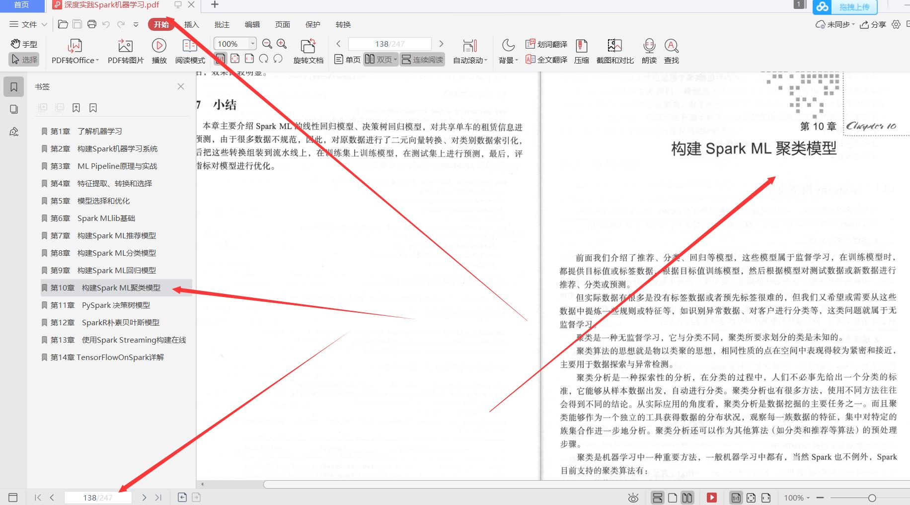Click the horizontal scrollbar
910x505 pixels.
(x=586, y=484)
